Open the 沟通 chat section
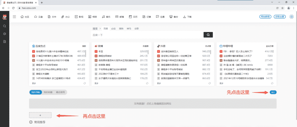297x127 pixels. click(160, 17)
